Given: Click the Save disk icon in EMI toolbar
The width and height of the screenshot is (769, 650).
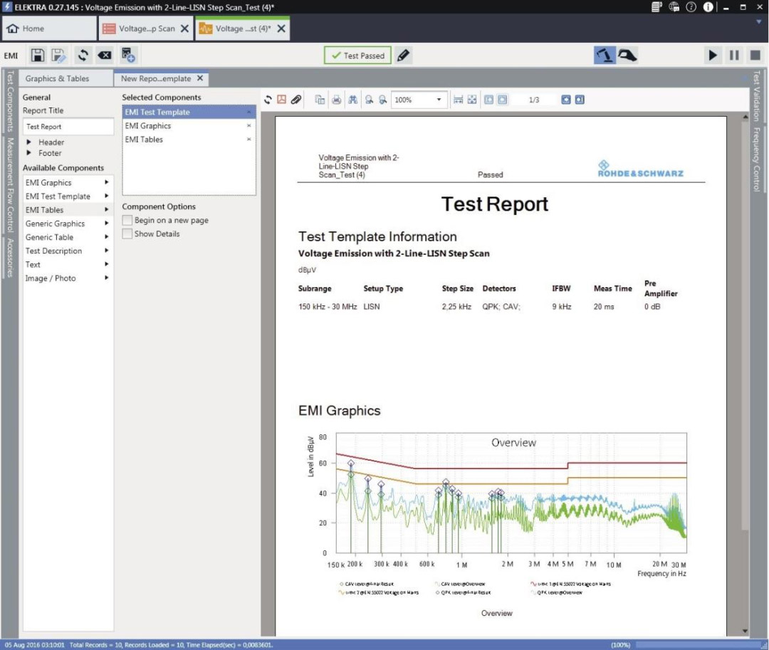Looking at the screenshot, I should [38, 56].
